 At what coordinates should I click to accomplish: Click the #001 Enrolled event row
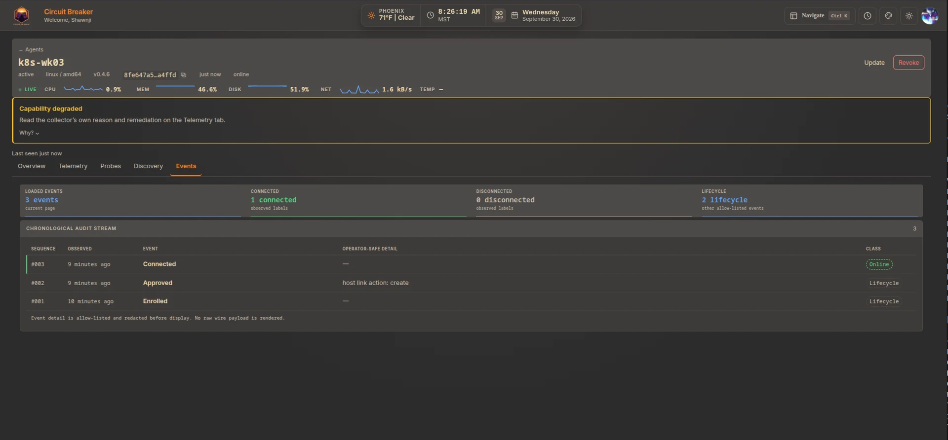coord(471,301)
